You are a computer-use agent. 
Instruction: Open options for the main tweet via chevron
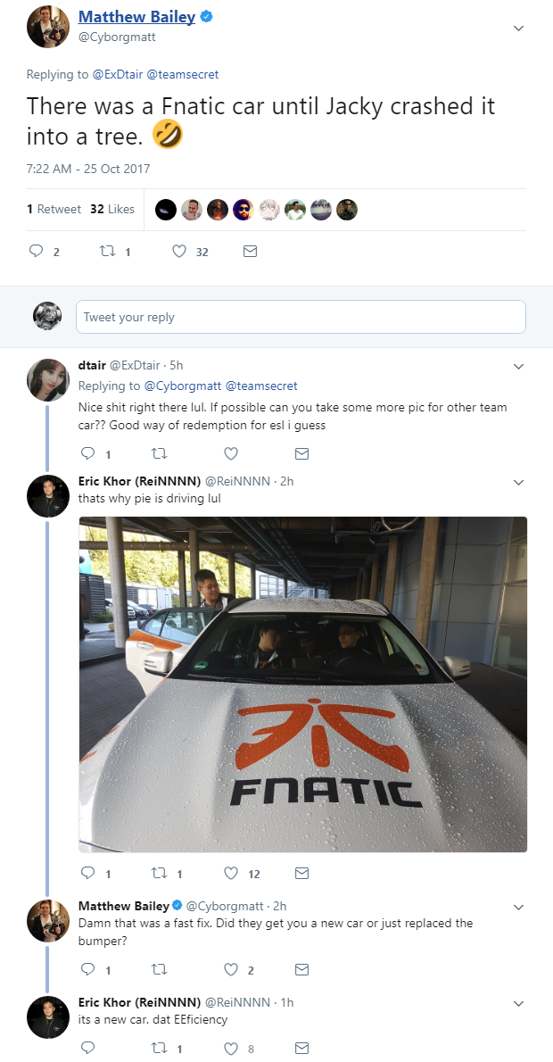point(518,28)
